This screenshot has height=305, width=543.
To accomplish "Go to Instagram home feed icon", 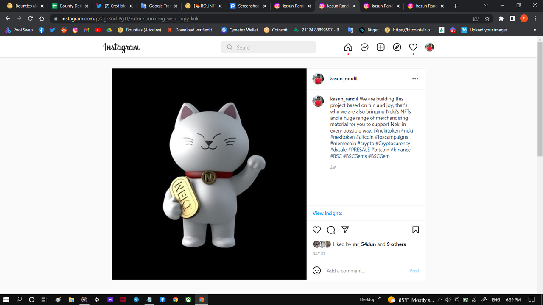I will click(348, 47).
